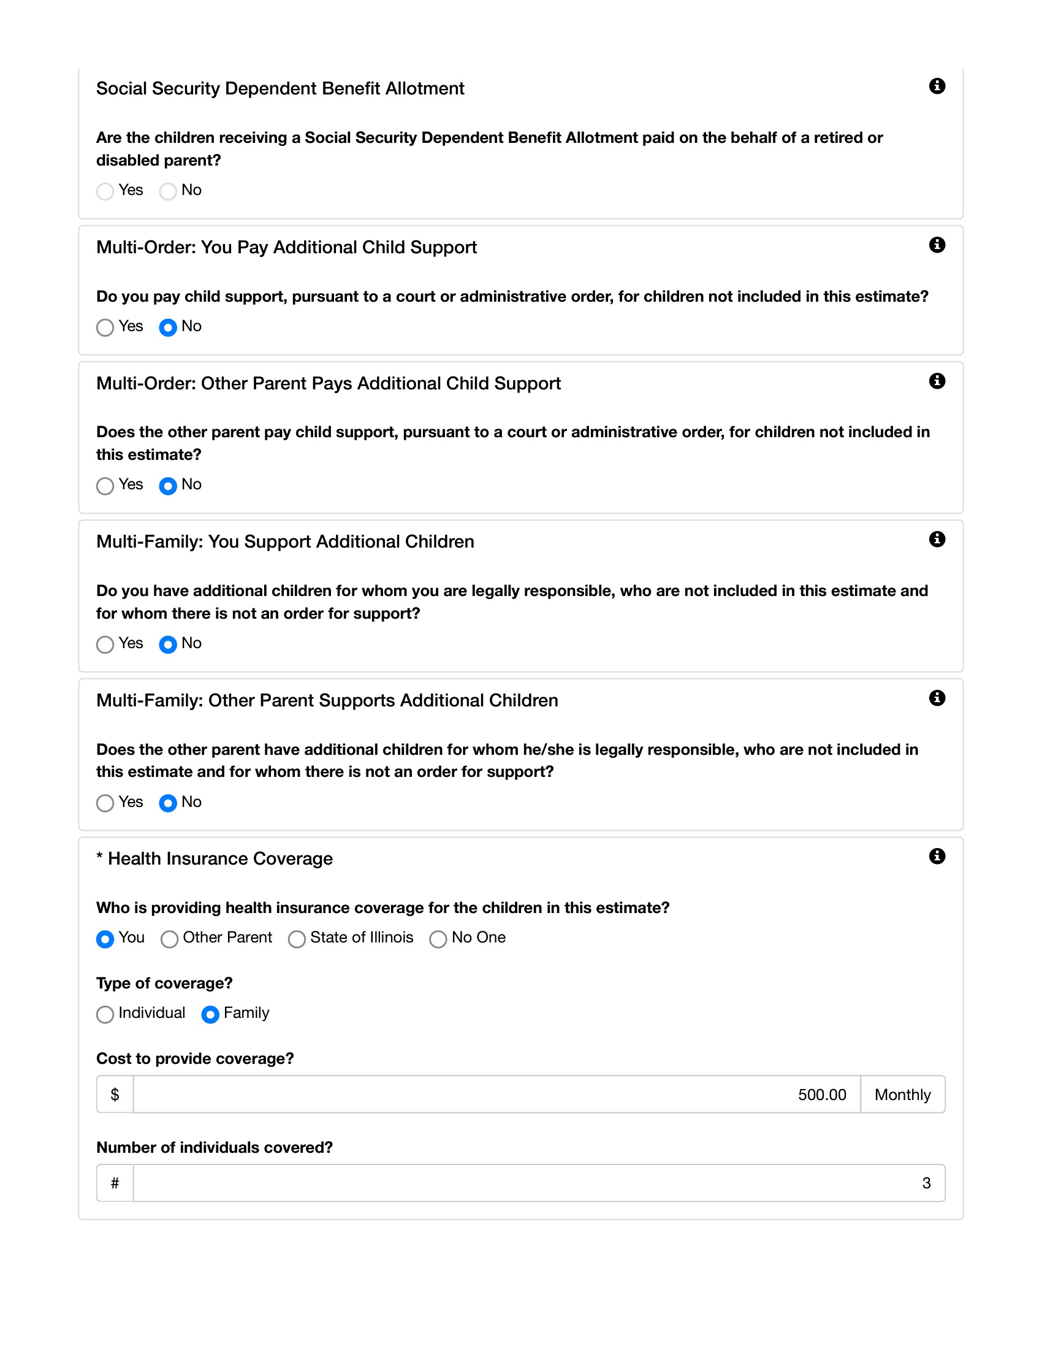Pick No One for health insurance coverage
Screen dimensions: 1042x1349
[438, 939]
